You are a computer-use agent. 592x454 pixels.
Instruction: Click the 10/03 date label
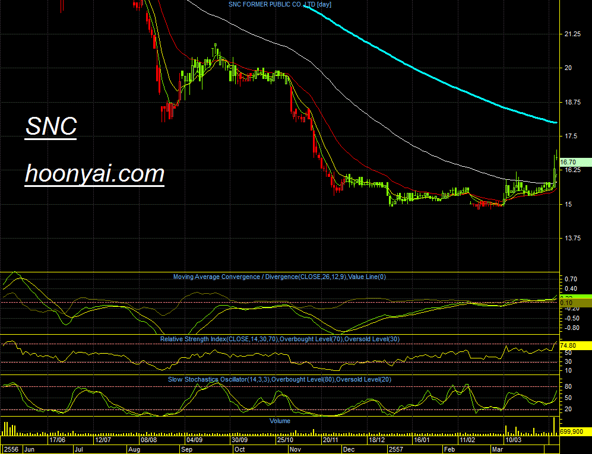(513, 440)
